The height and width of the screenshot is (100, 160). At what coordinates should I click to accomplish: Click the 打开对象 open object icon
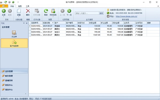37,11
